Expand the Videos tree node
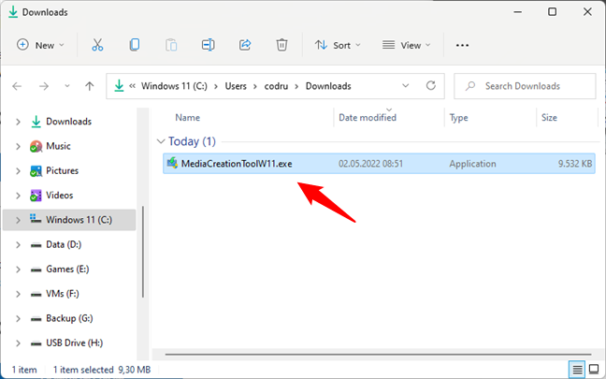Screen dimensions: 606x379 point(18,196)
